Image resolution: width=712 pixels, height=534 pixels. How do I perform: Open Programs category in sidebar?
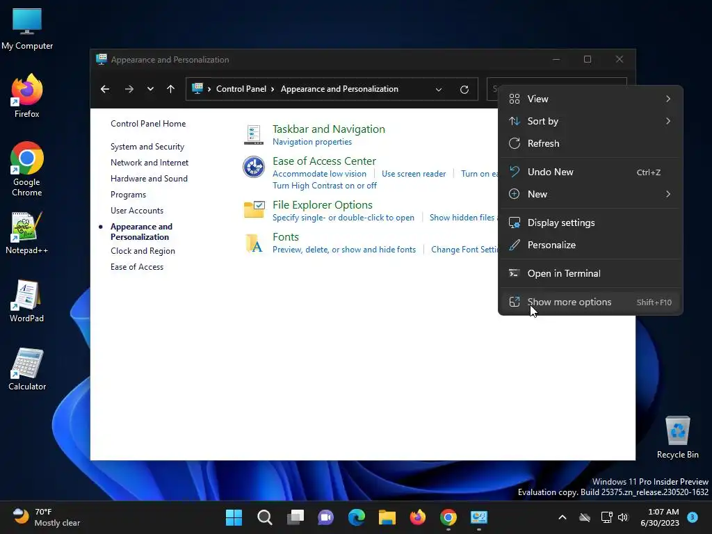128,195
